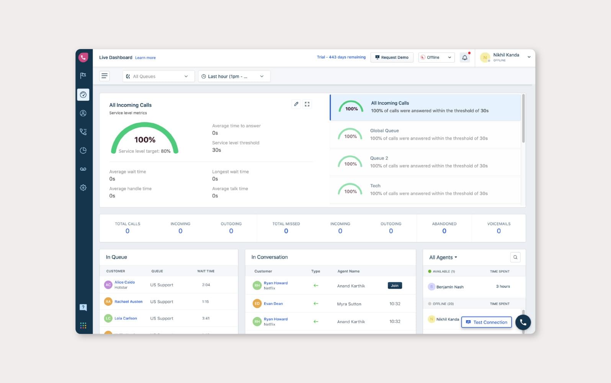Click Evan Dean ED avatar
Image resolution: width=611 pixels, height=383 pixels.
point(257,304)
